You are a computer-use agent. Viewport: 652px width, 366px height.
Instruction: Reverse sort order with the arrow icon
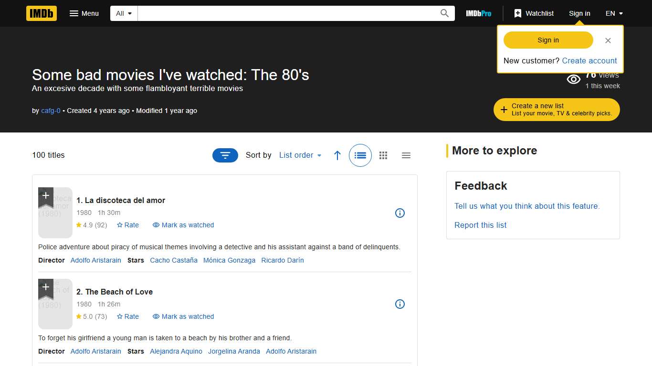coord(337,155)
